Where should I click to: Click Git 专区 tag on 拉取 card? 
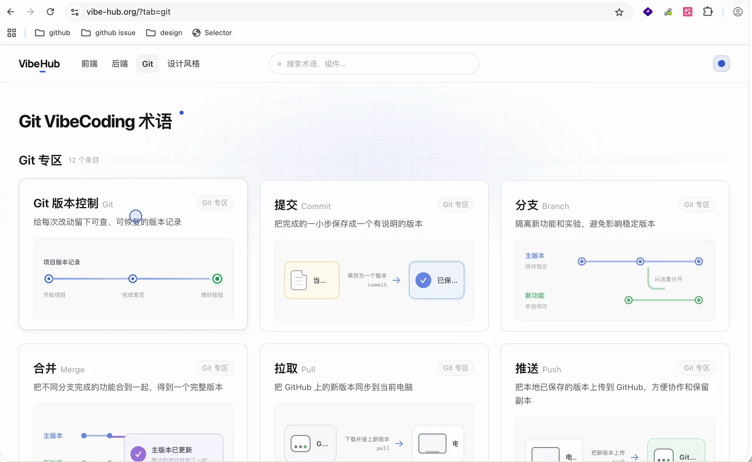pos(456,368)
